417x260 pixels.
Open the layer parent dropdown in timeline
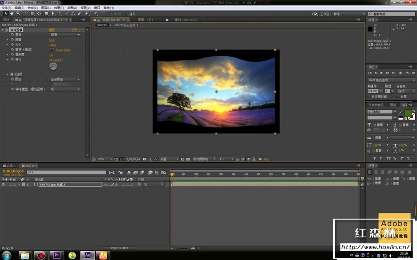(x=154, y=184)
